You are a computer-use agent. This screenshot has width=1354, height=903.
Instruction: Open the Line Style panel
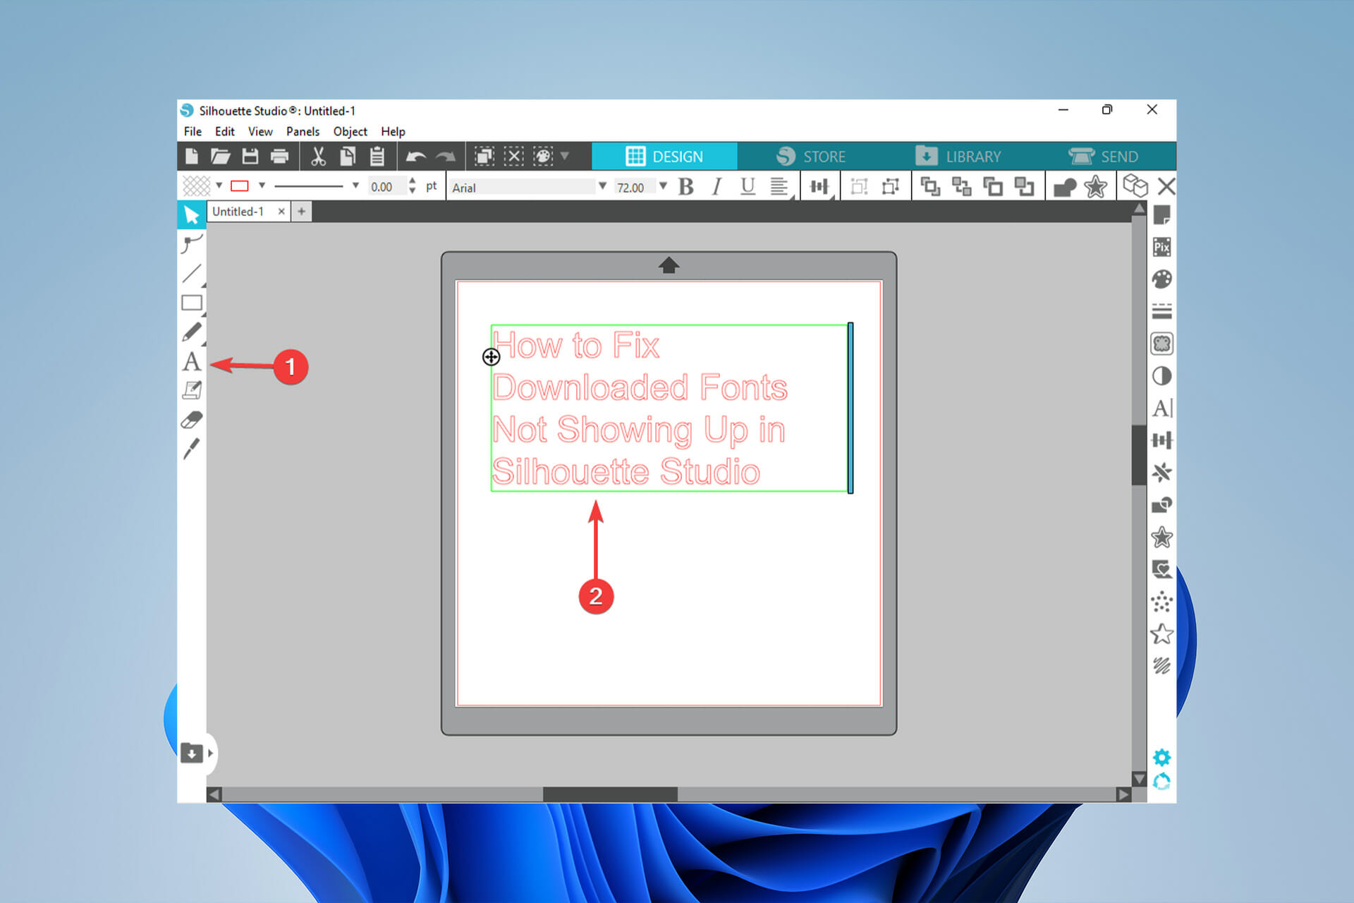pyautogui.click(x=1162, y=311)
